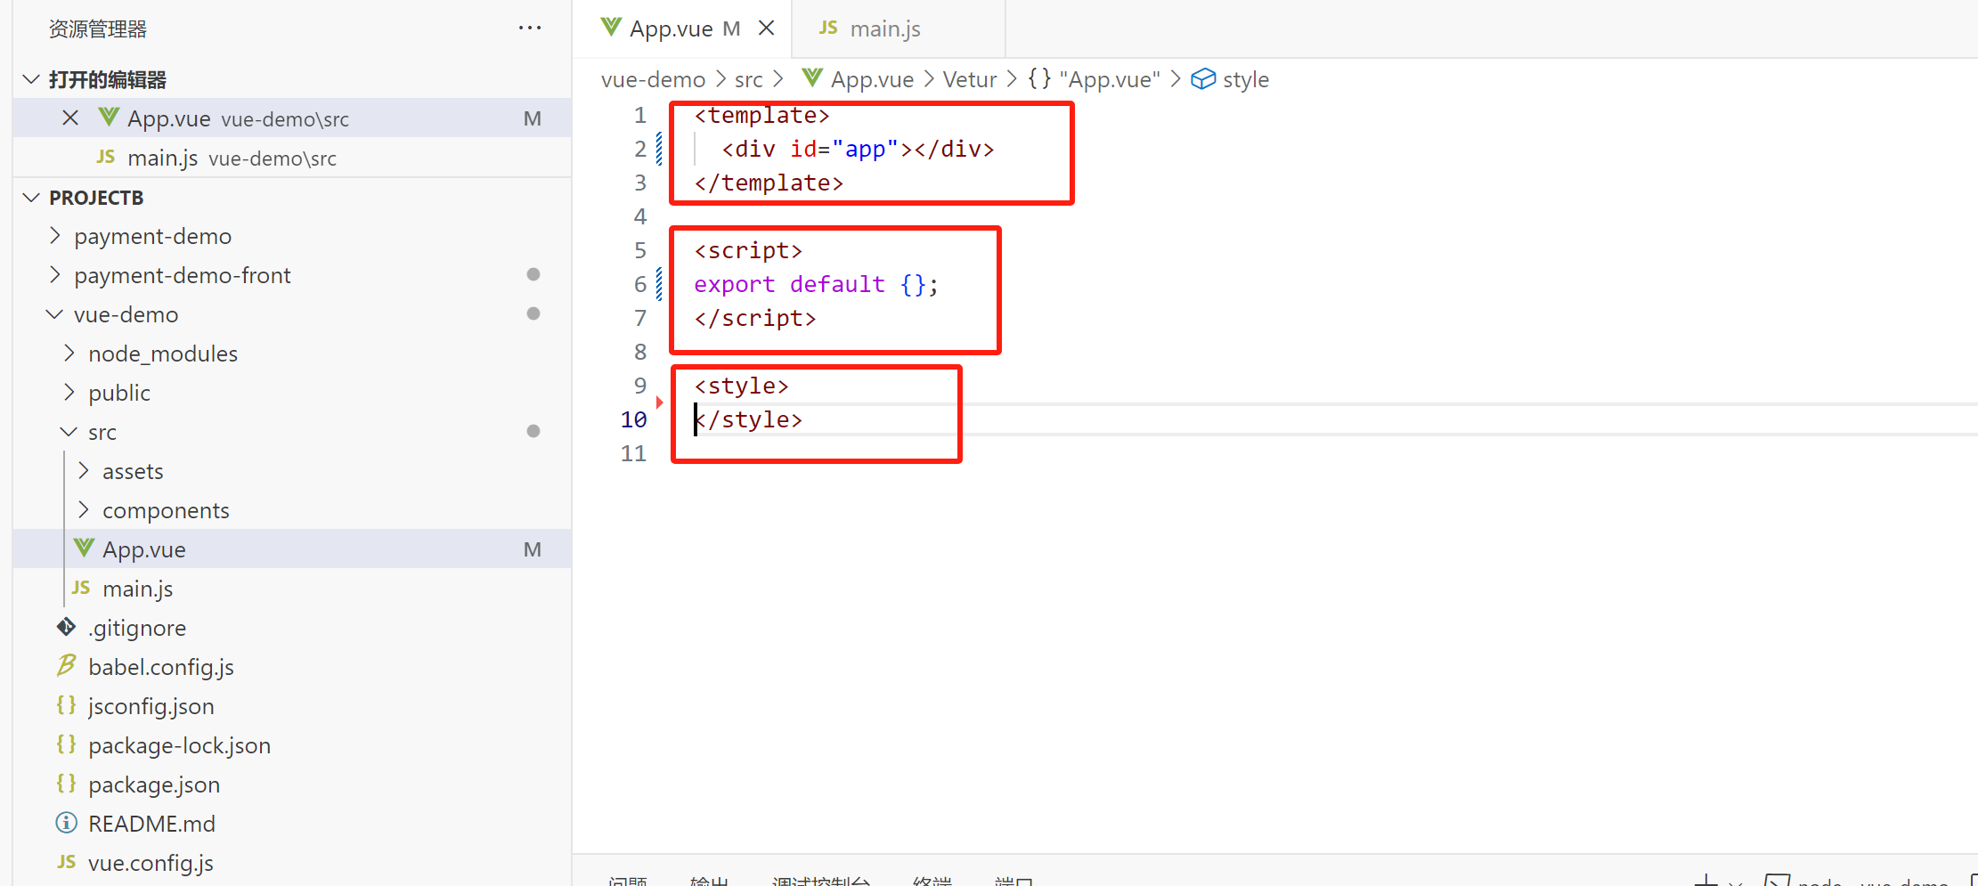Click Vetur in the breadcrumb path
Screen dimensions: 1978x886
(969, 79)
